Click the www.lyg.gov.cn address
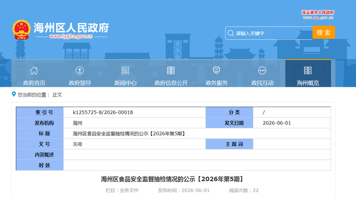 click(x=318, y=18)
